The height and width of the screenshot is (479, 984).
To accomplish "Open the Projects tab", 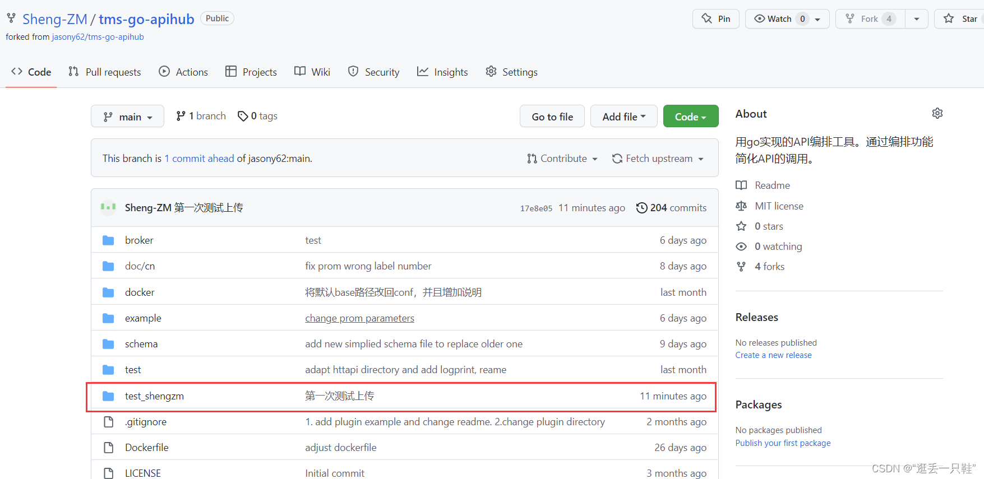I will (251, 72).
